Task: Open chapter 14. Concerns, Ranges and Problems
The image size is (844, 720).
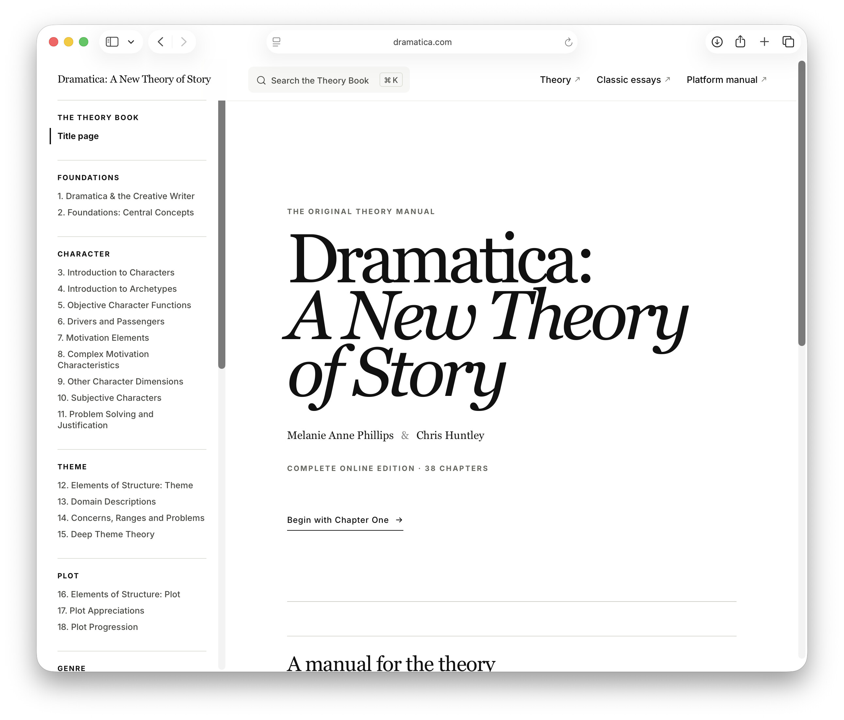Action: pyautogui.click(x=131, y=518)
